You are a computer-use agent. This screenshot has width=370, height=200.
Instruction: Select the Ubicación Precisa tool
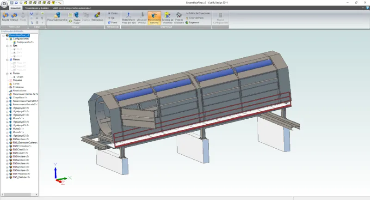pos(142,17)
